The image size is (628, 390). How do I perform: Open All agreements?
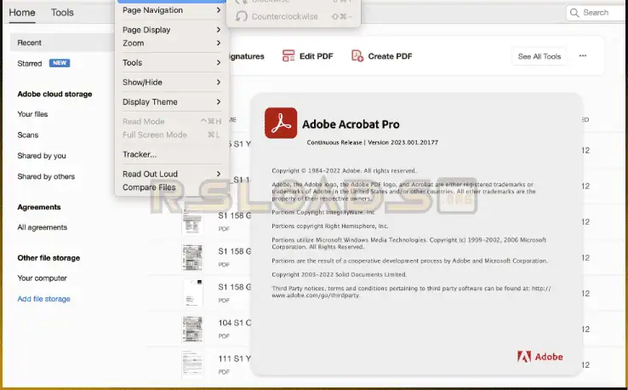click(42, 227)
